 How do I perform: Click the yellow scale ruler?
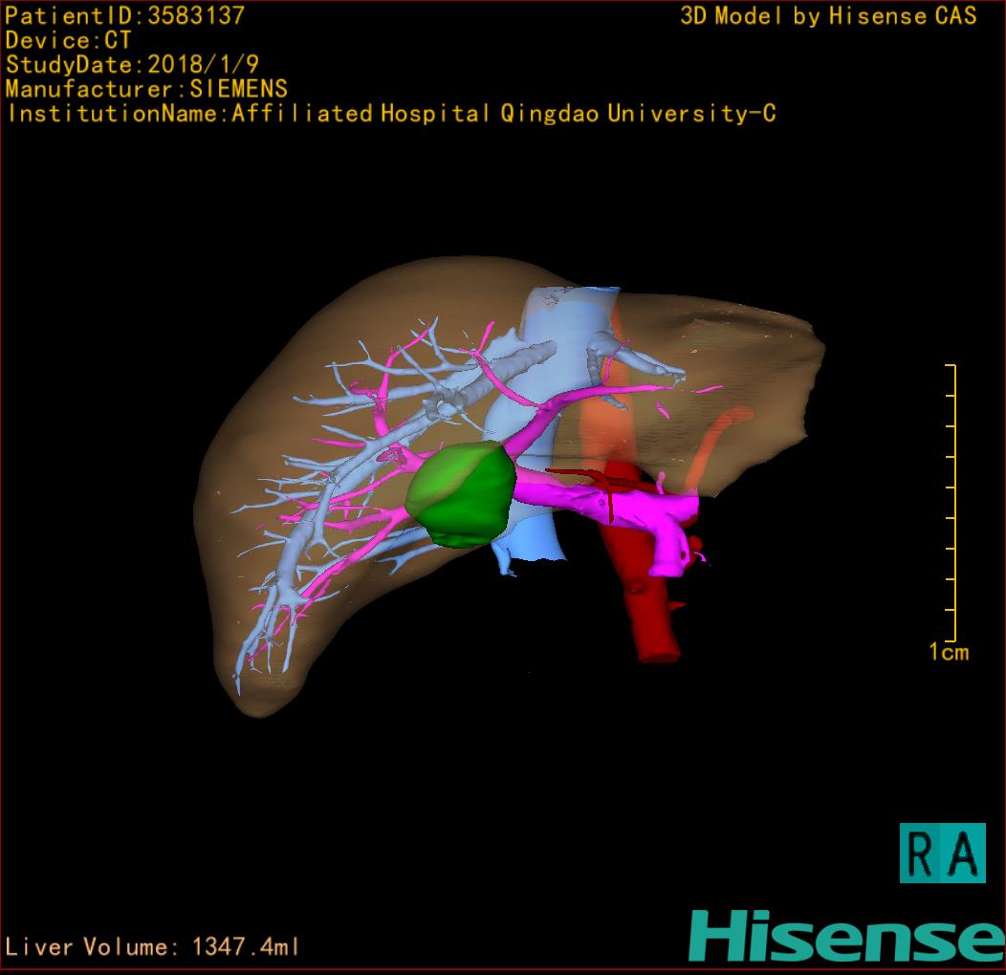pyautogui.click(x=951, y=502)
